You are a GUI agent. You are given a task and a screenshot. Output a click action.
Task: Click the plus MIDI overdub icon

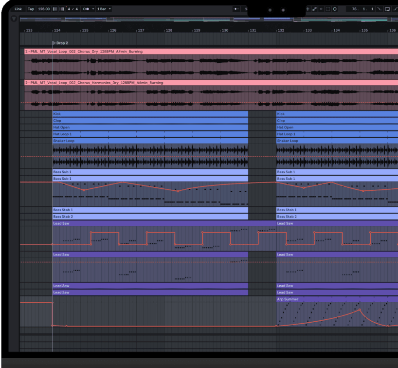coord(308,9)
